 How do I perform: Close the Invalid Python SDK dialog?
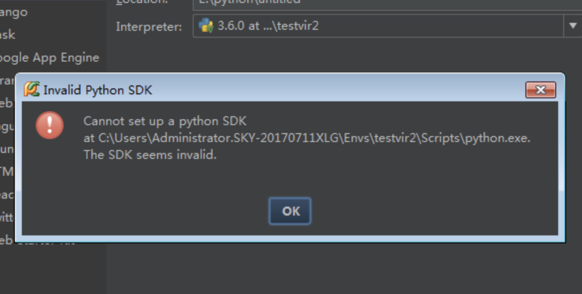pyautogui.click(x=540, y=90)
